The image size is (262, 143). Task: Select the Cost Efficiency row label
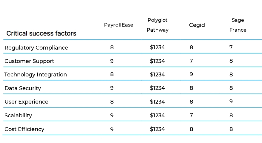24,129
